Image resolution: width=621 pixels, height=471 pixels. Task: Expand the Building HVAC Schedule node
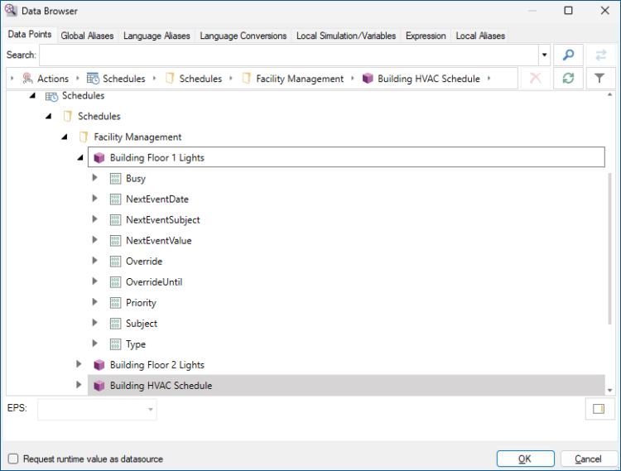coord(79,385)
